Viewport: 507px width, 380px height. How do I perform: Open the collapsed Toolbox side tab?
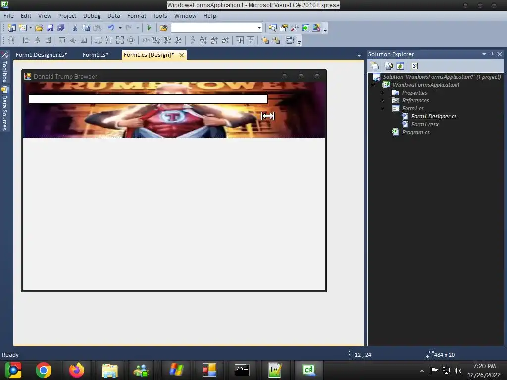tap(4, 67)
